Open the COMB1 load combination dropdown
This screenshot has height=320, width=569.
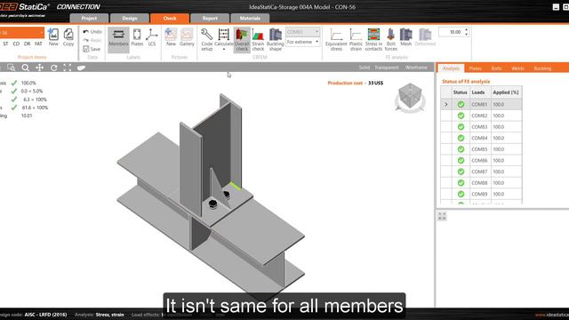coord(302,32)
